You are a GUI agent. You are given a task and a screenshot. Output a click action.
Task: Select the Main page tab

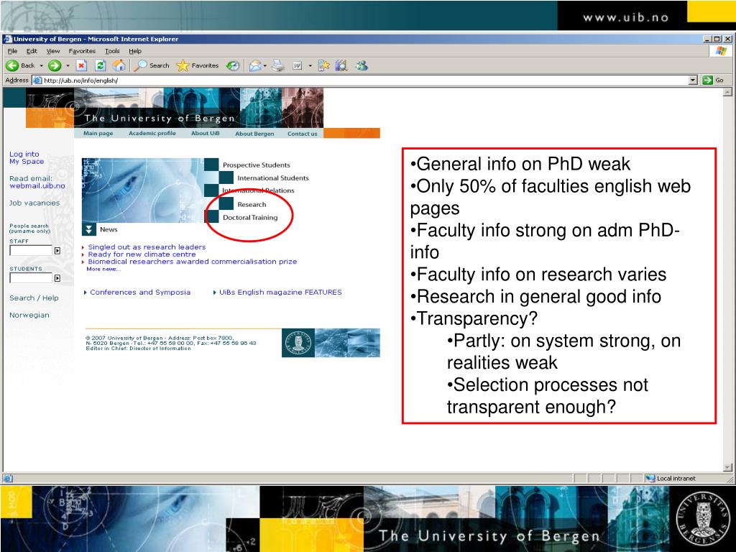pos(98,133)
